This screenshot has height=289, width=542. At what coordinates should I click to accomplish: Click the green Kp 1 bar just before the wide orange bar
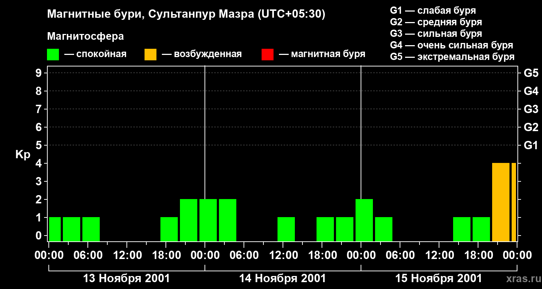point(481,229)
